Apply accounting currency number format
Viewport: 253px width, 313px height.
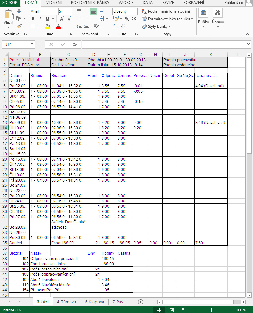click(x=116, y=19)
